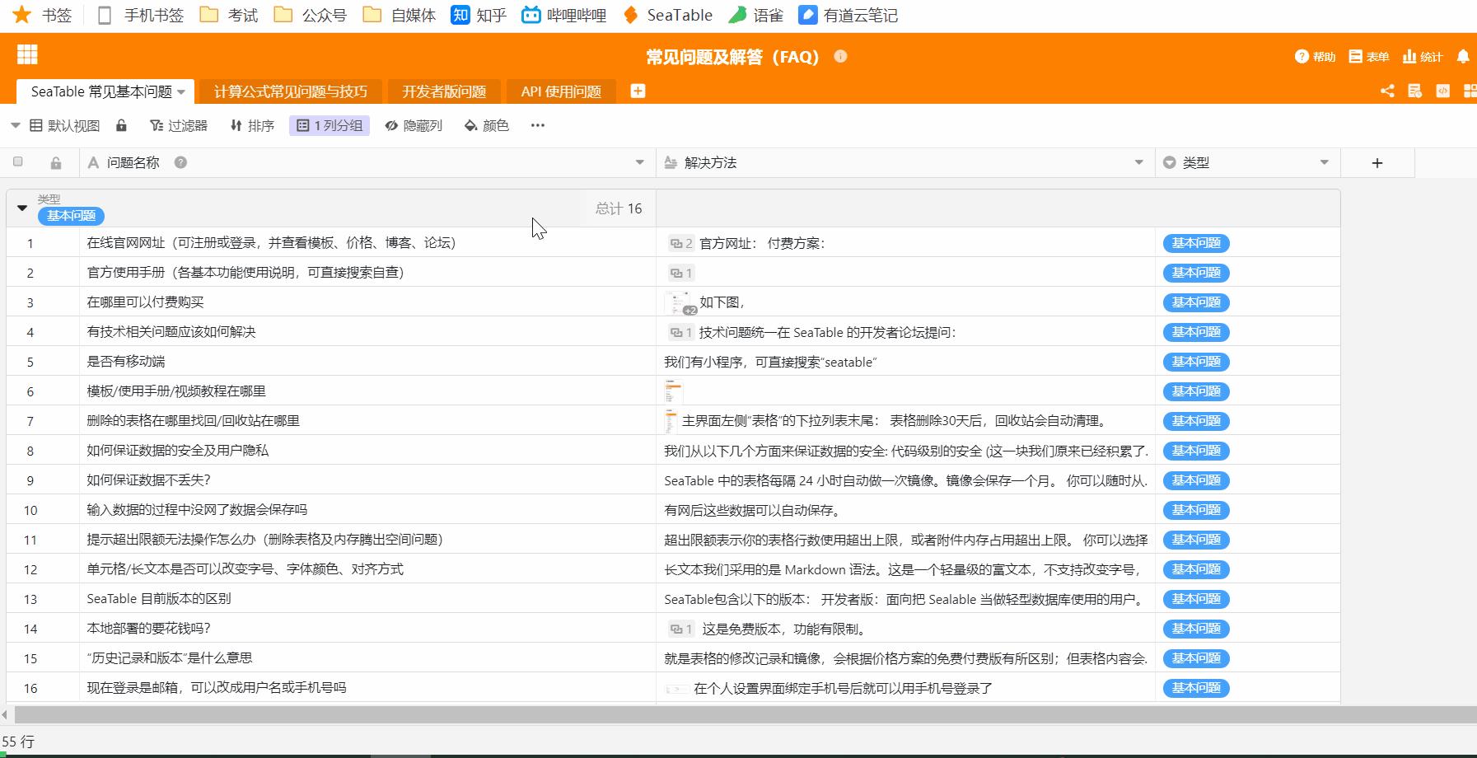Viewport: 1477px width, 758px height.
Task: Toggle the select-all rows checkbox
Action: click(x=18, y=161)
